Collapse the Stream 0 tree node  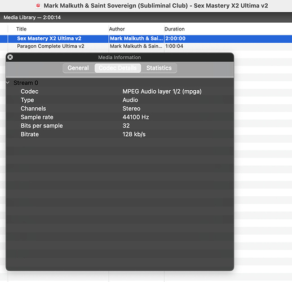8,83
